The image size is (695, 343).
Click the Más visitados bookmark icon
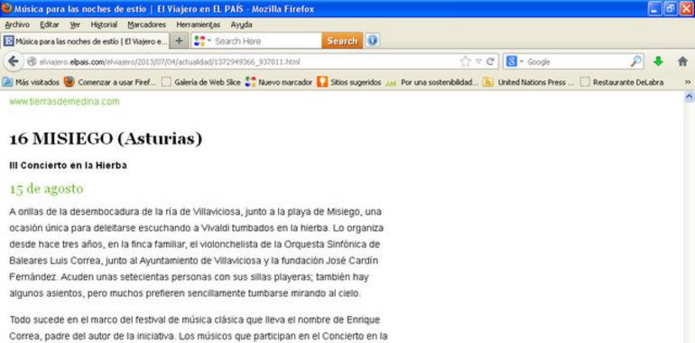7,82
